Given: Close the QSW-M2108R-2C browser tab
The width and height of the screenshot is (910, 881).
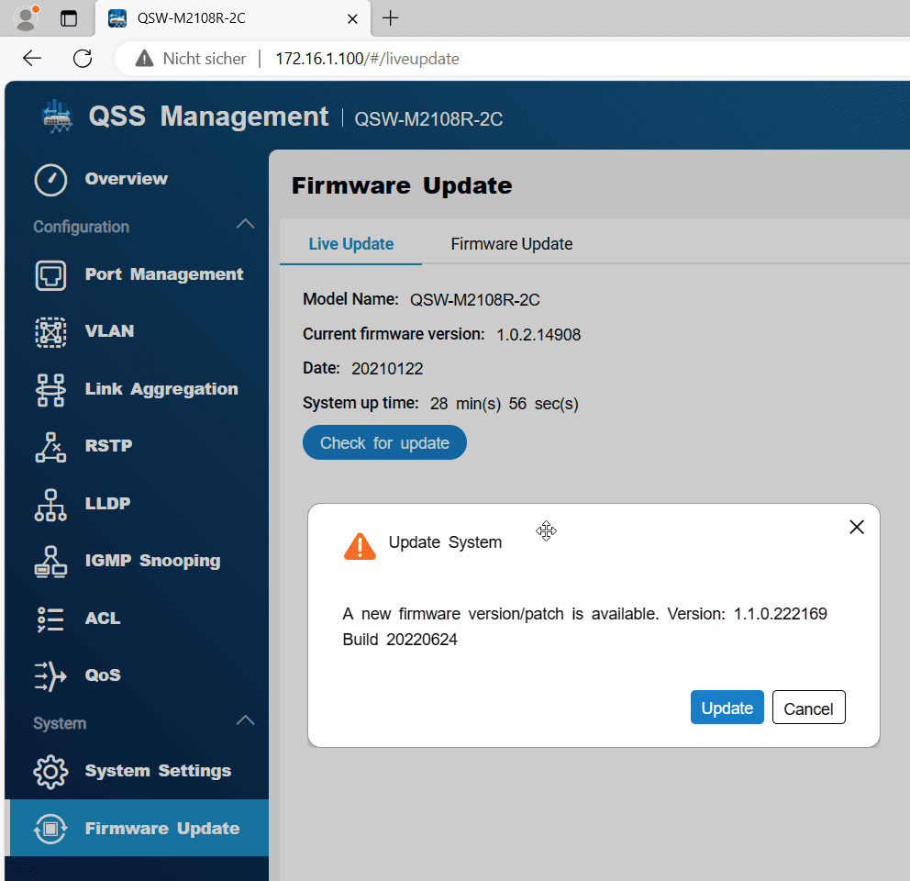Looking at the screenshot, I should tap(352, 18).
